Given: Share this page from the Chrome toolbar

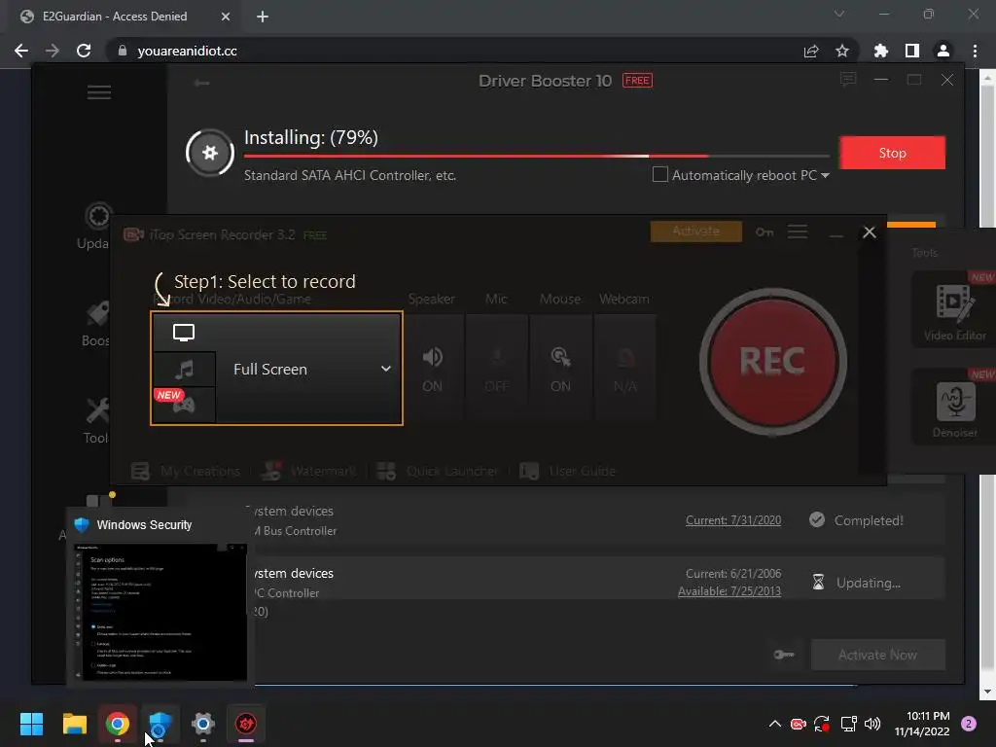Looking at the screenshot, I should coord(811,51).
